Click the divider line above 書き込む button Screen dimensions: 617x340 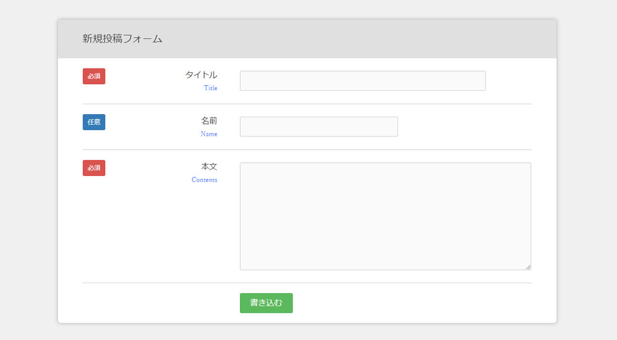click(x=307, y=283)
